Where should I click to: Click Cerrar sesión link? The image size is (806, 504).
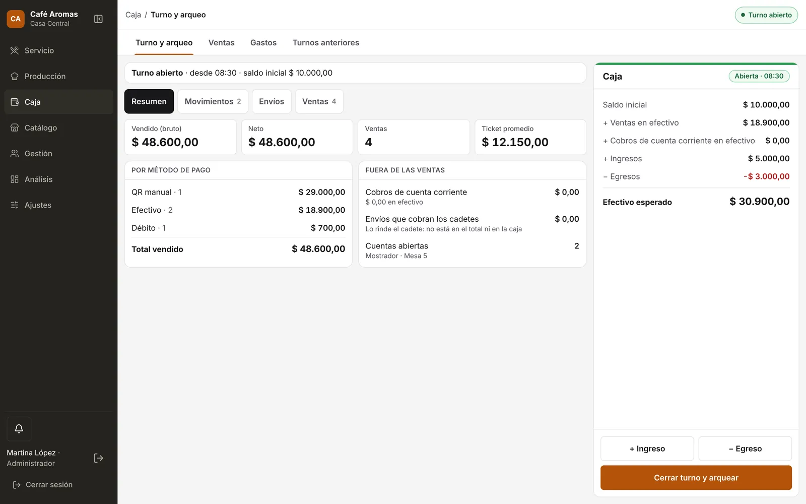(43, 485)
